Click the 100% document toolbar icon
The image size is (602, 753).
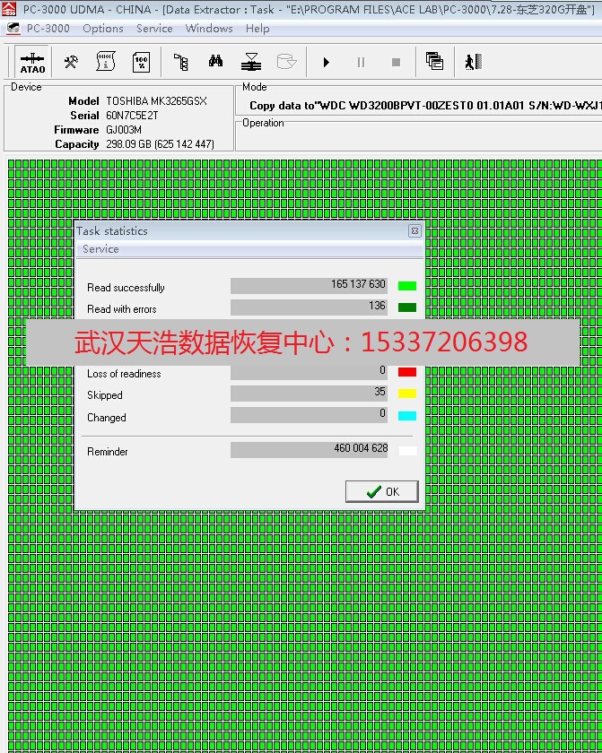(141, 62)
